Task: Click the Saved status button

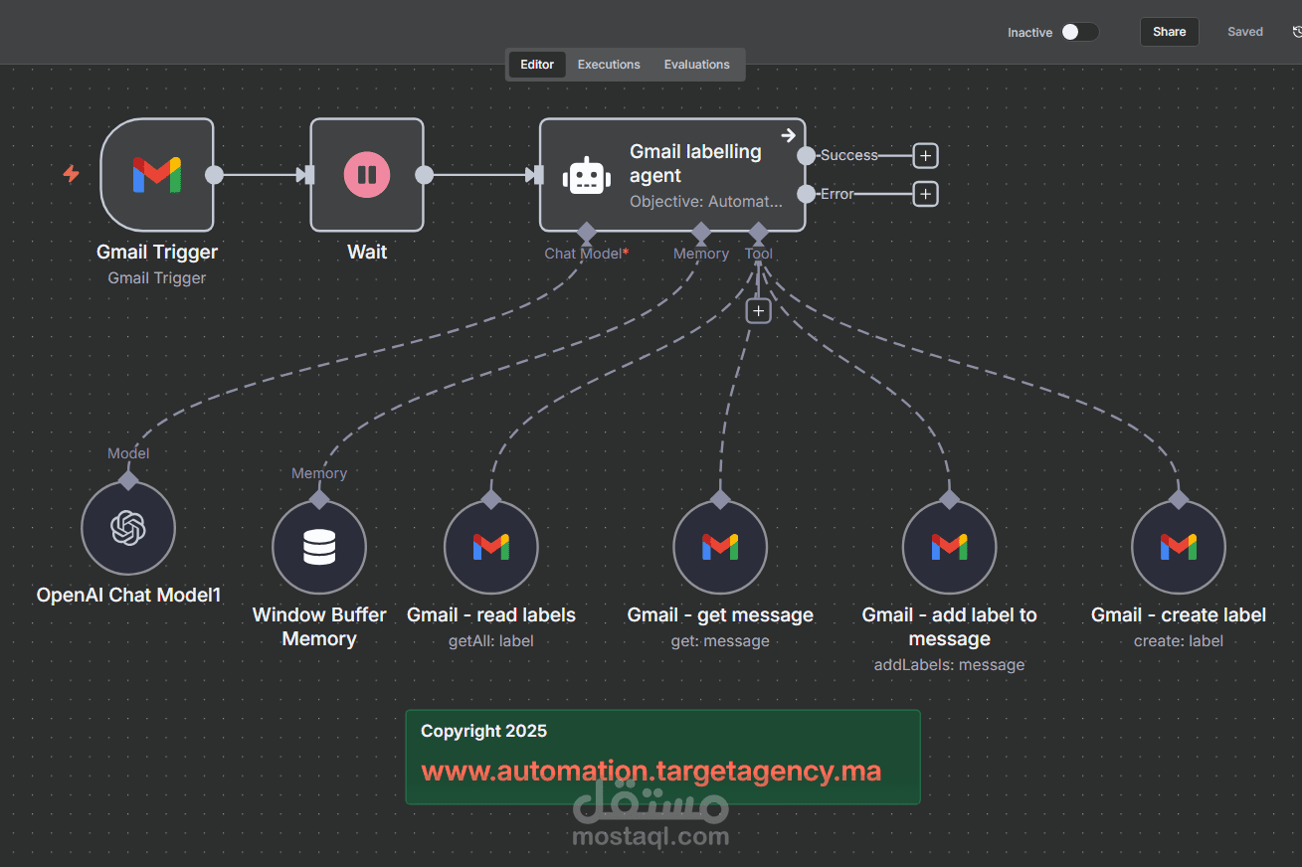Action: tap(1244, 32)
